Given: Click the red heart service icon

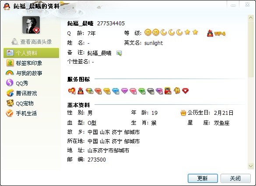Looking at the screenshot, I should 185,91.
